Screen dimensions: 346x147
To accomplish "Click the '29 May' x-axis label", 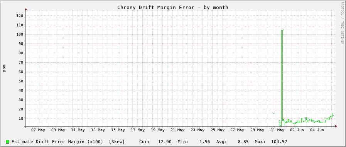I will tap(258, 130).
